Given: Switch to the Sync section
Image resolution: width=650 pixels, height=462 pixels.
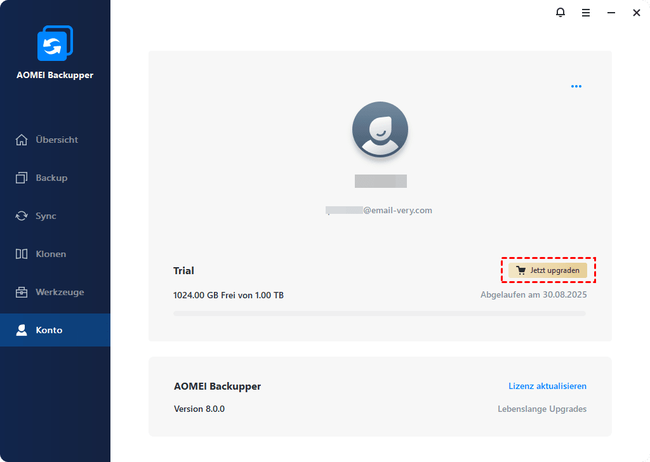Looking at the screenshot, I should (55, 216).
